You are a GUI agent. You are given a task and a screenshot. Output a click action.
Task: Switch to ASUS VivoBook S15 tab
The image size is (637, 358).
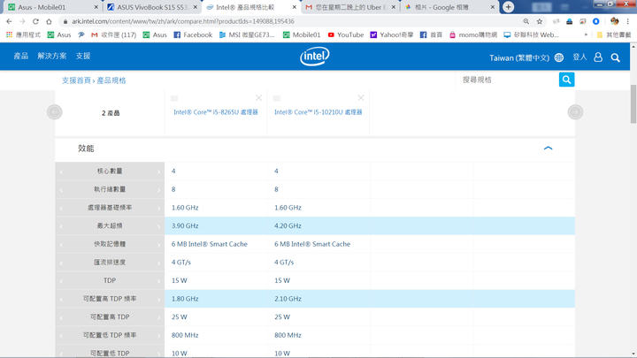150,7
